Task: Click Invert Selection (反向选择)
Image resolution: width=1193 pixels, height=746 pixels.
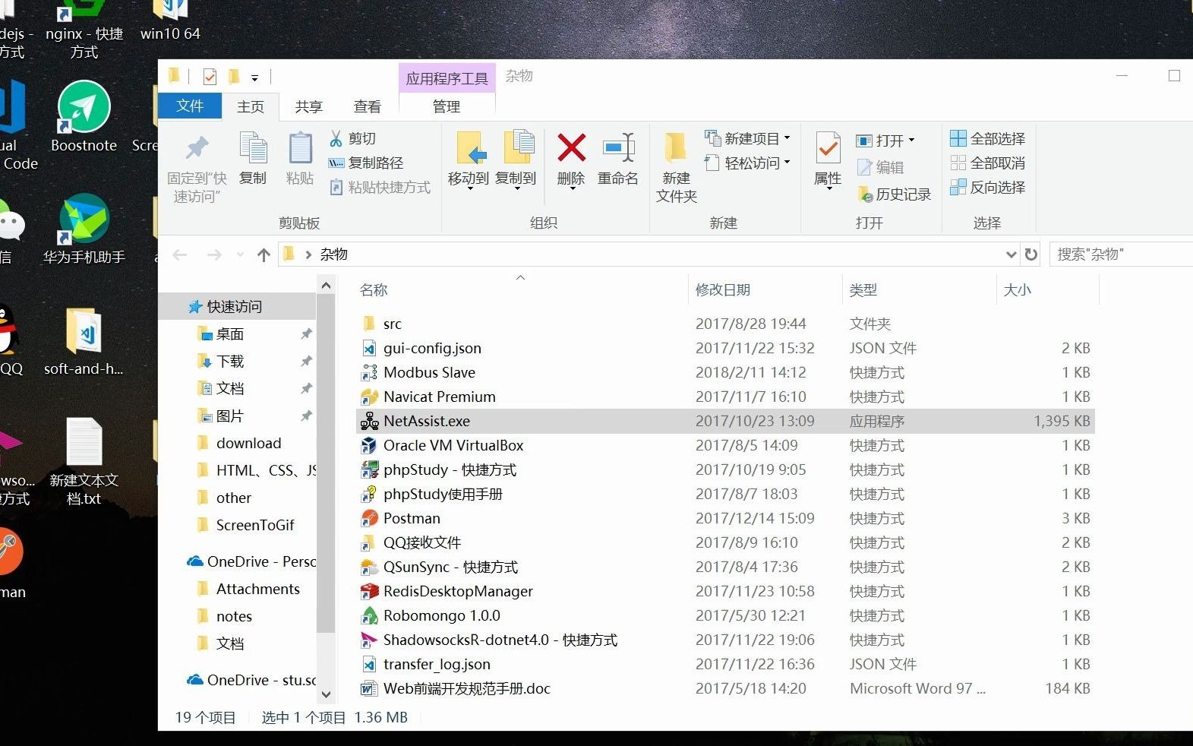Action: 988,187
